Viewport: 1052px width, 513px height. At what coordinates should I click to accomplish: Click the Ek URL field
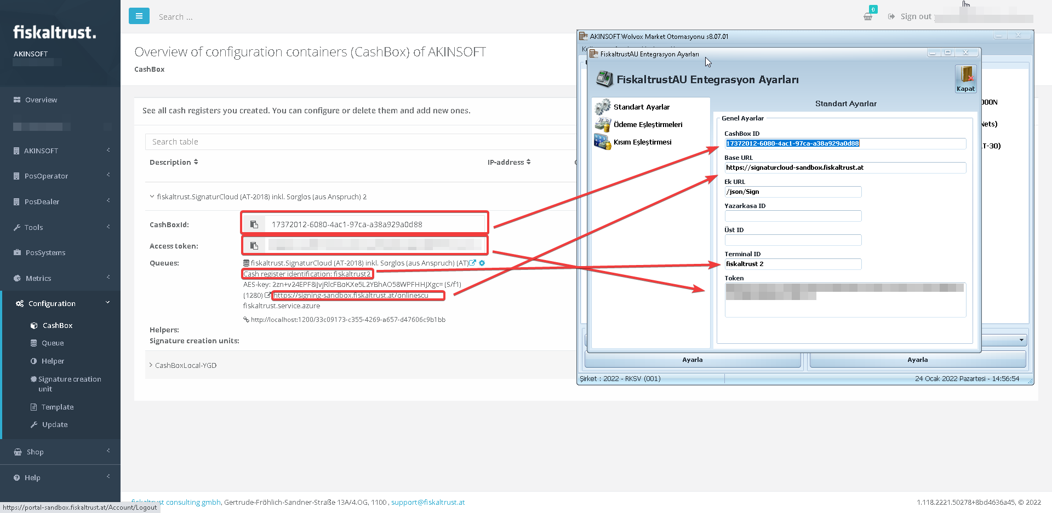tap(793, 192)
